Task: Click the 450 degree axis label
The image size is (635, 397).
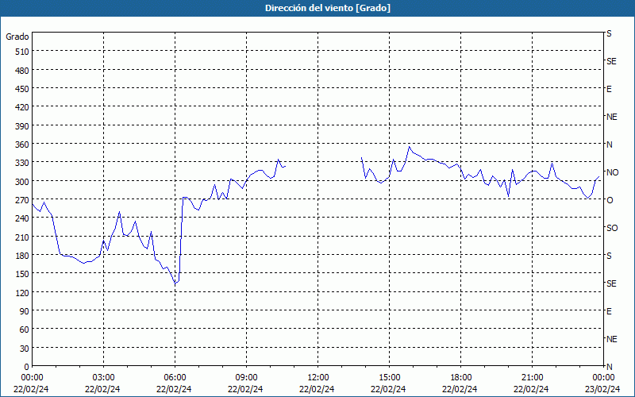Action: click(22, 89)
